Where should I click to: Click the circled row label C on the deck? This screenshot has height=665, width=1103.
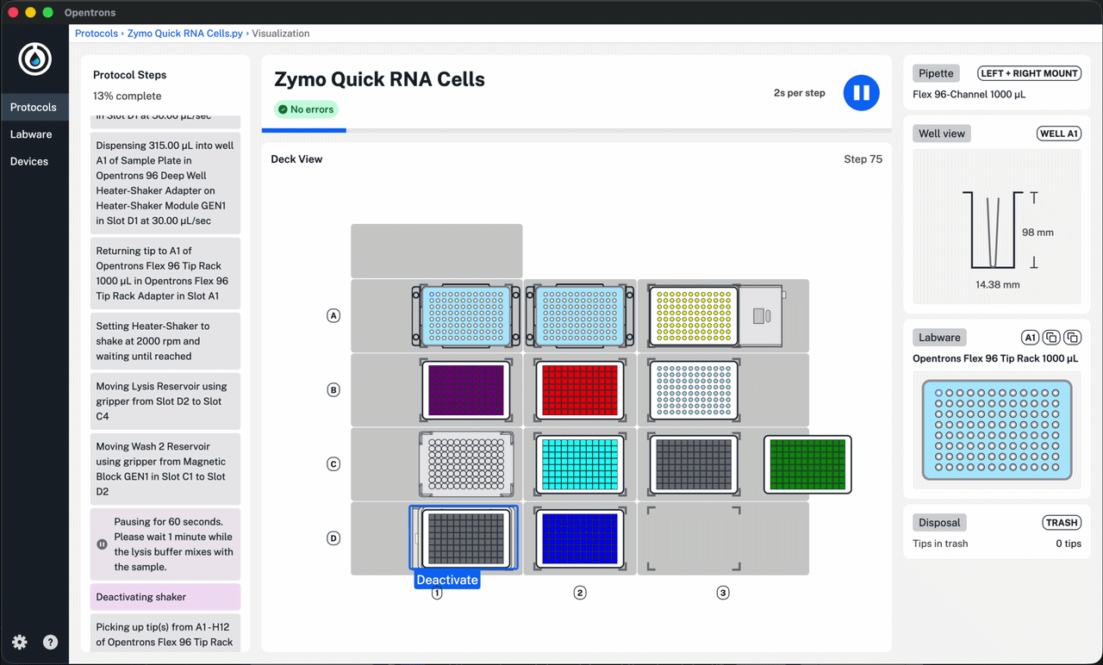tap(333, 464)
